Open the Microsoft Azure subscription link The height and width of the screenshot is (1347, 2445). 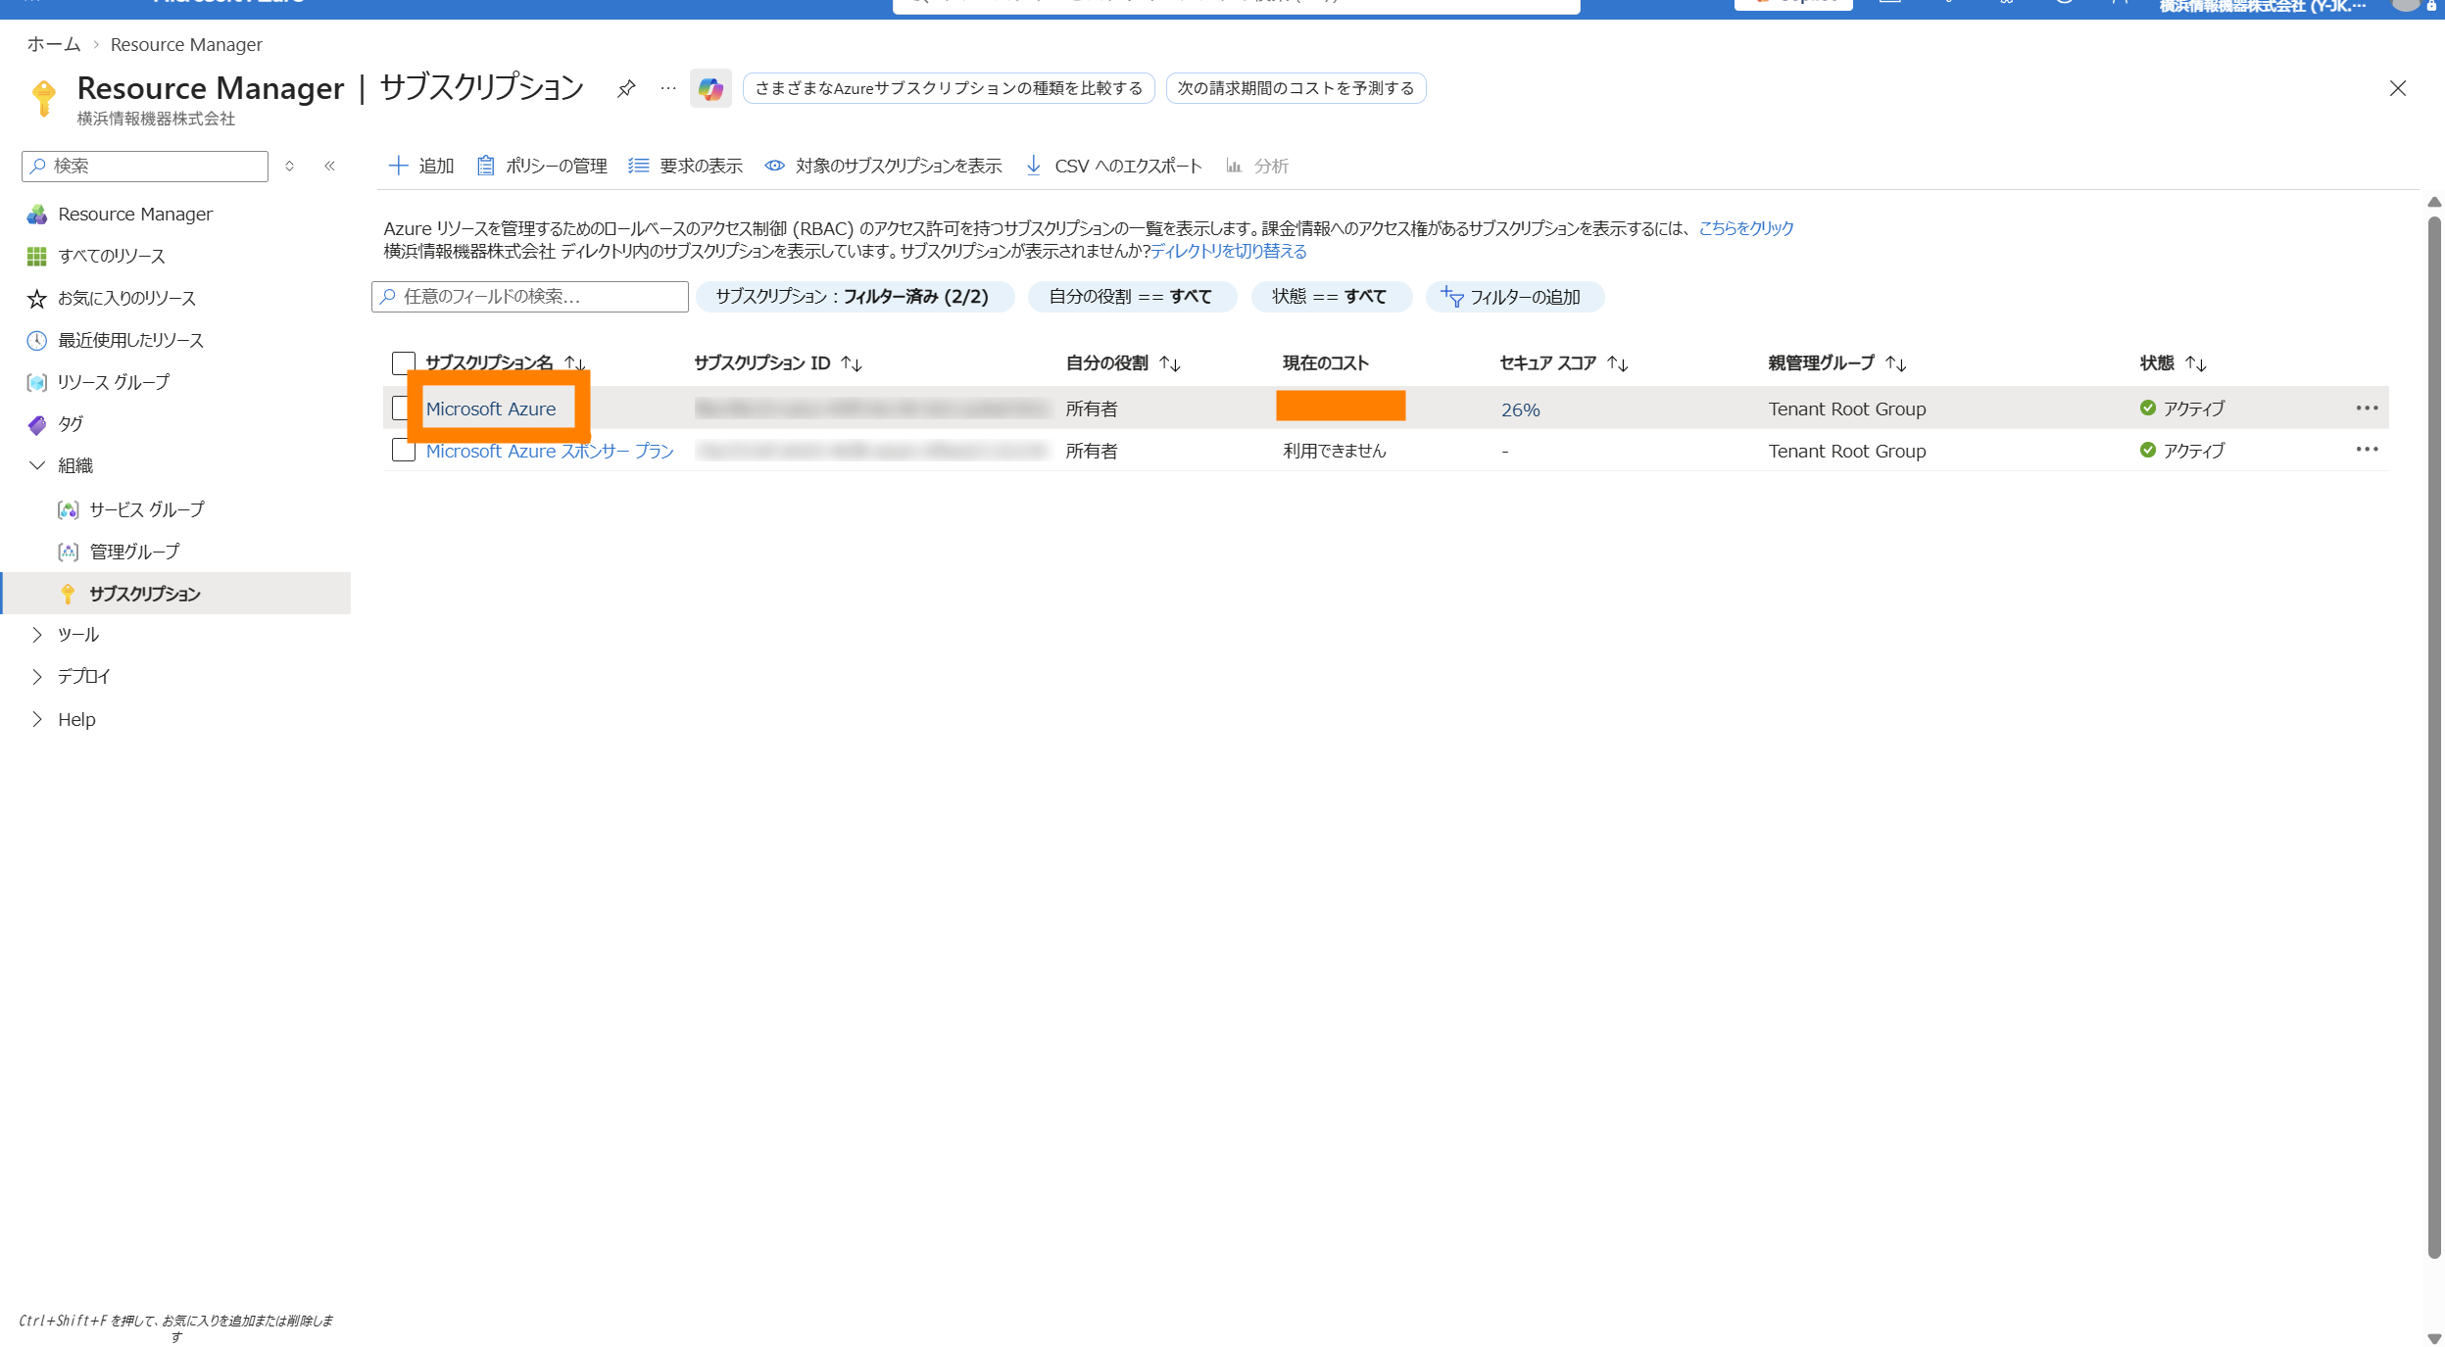(491, 409)
